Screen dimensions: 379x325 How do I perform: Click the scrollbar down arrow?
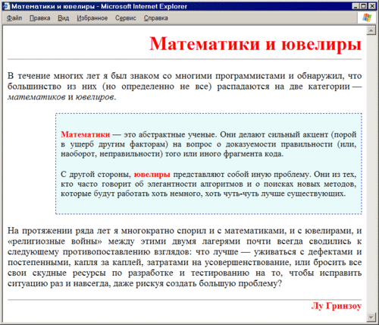coord(371,317)
